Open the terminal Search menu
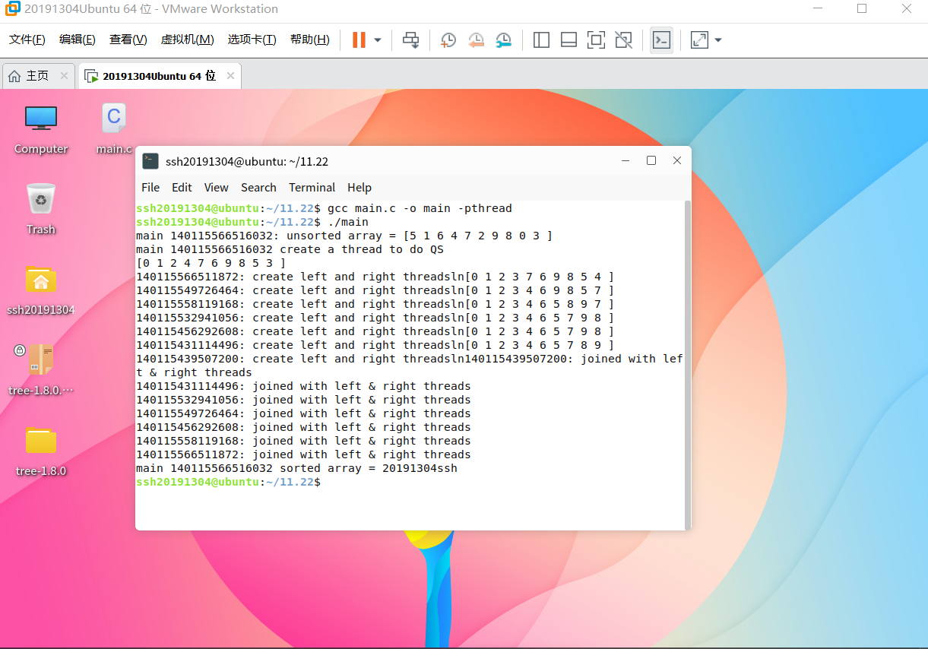The image size is (928, 649). pos(258,188)
